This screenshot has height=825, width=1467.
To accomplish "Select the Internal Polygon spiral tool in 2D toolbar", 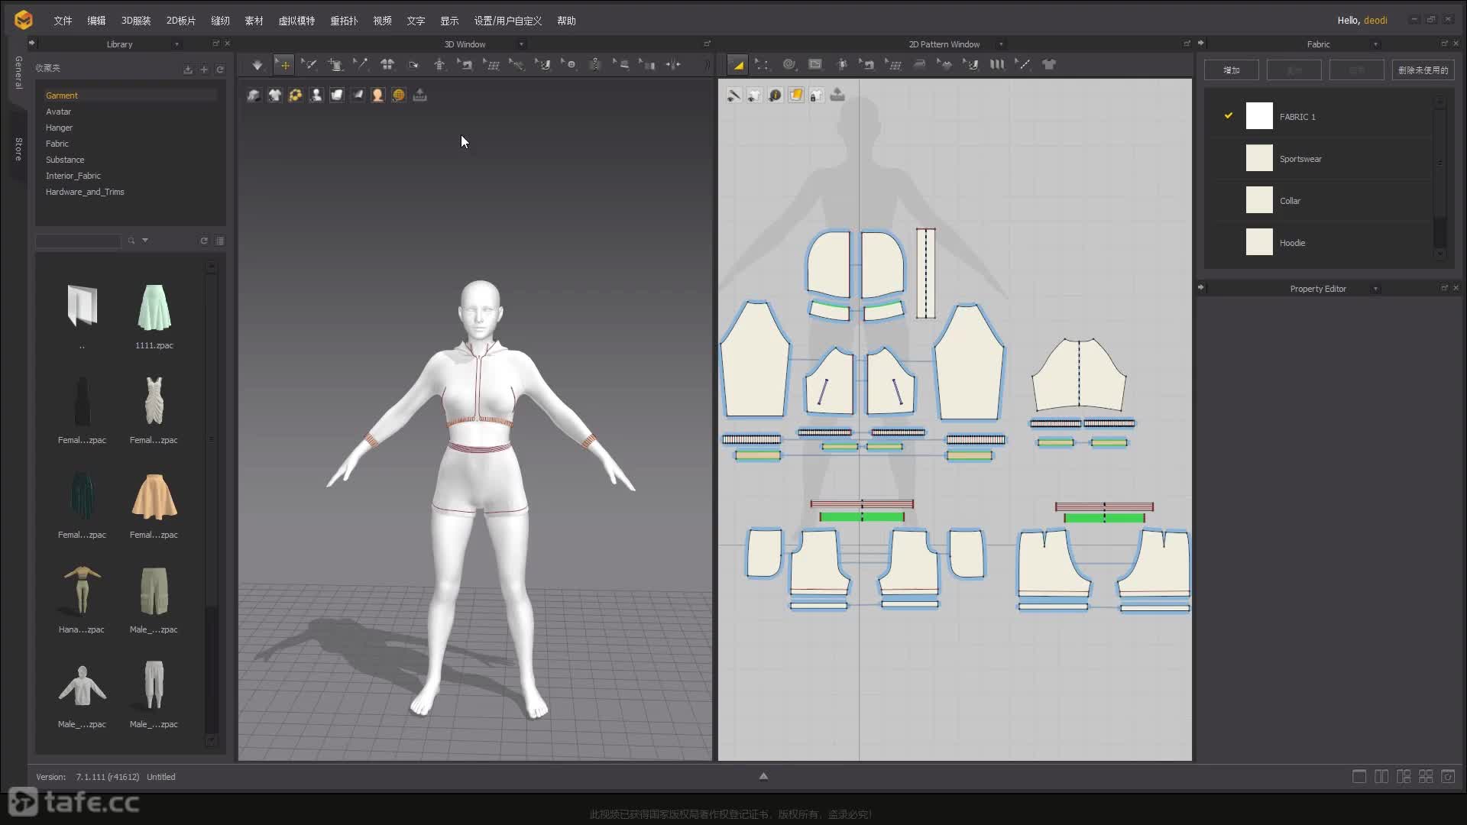I will tap(789, 66).
